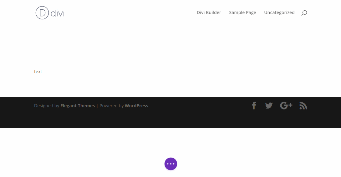Open the search magnifier icon
Screen dimensions: 341x177
304,13
